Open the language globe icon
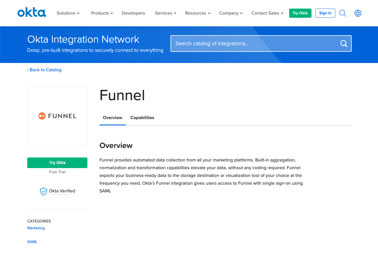 (x=358, y=13)
